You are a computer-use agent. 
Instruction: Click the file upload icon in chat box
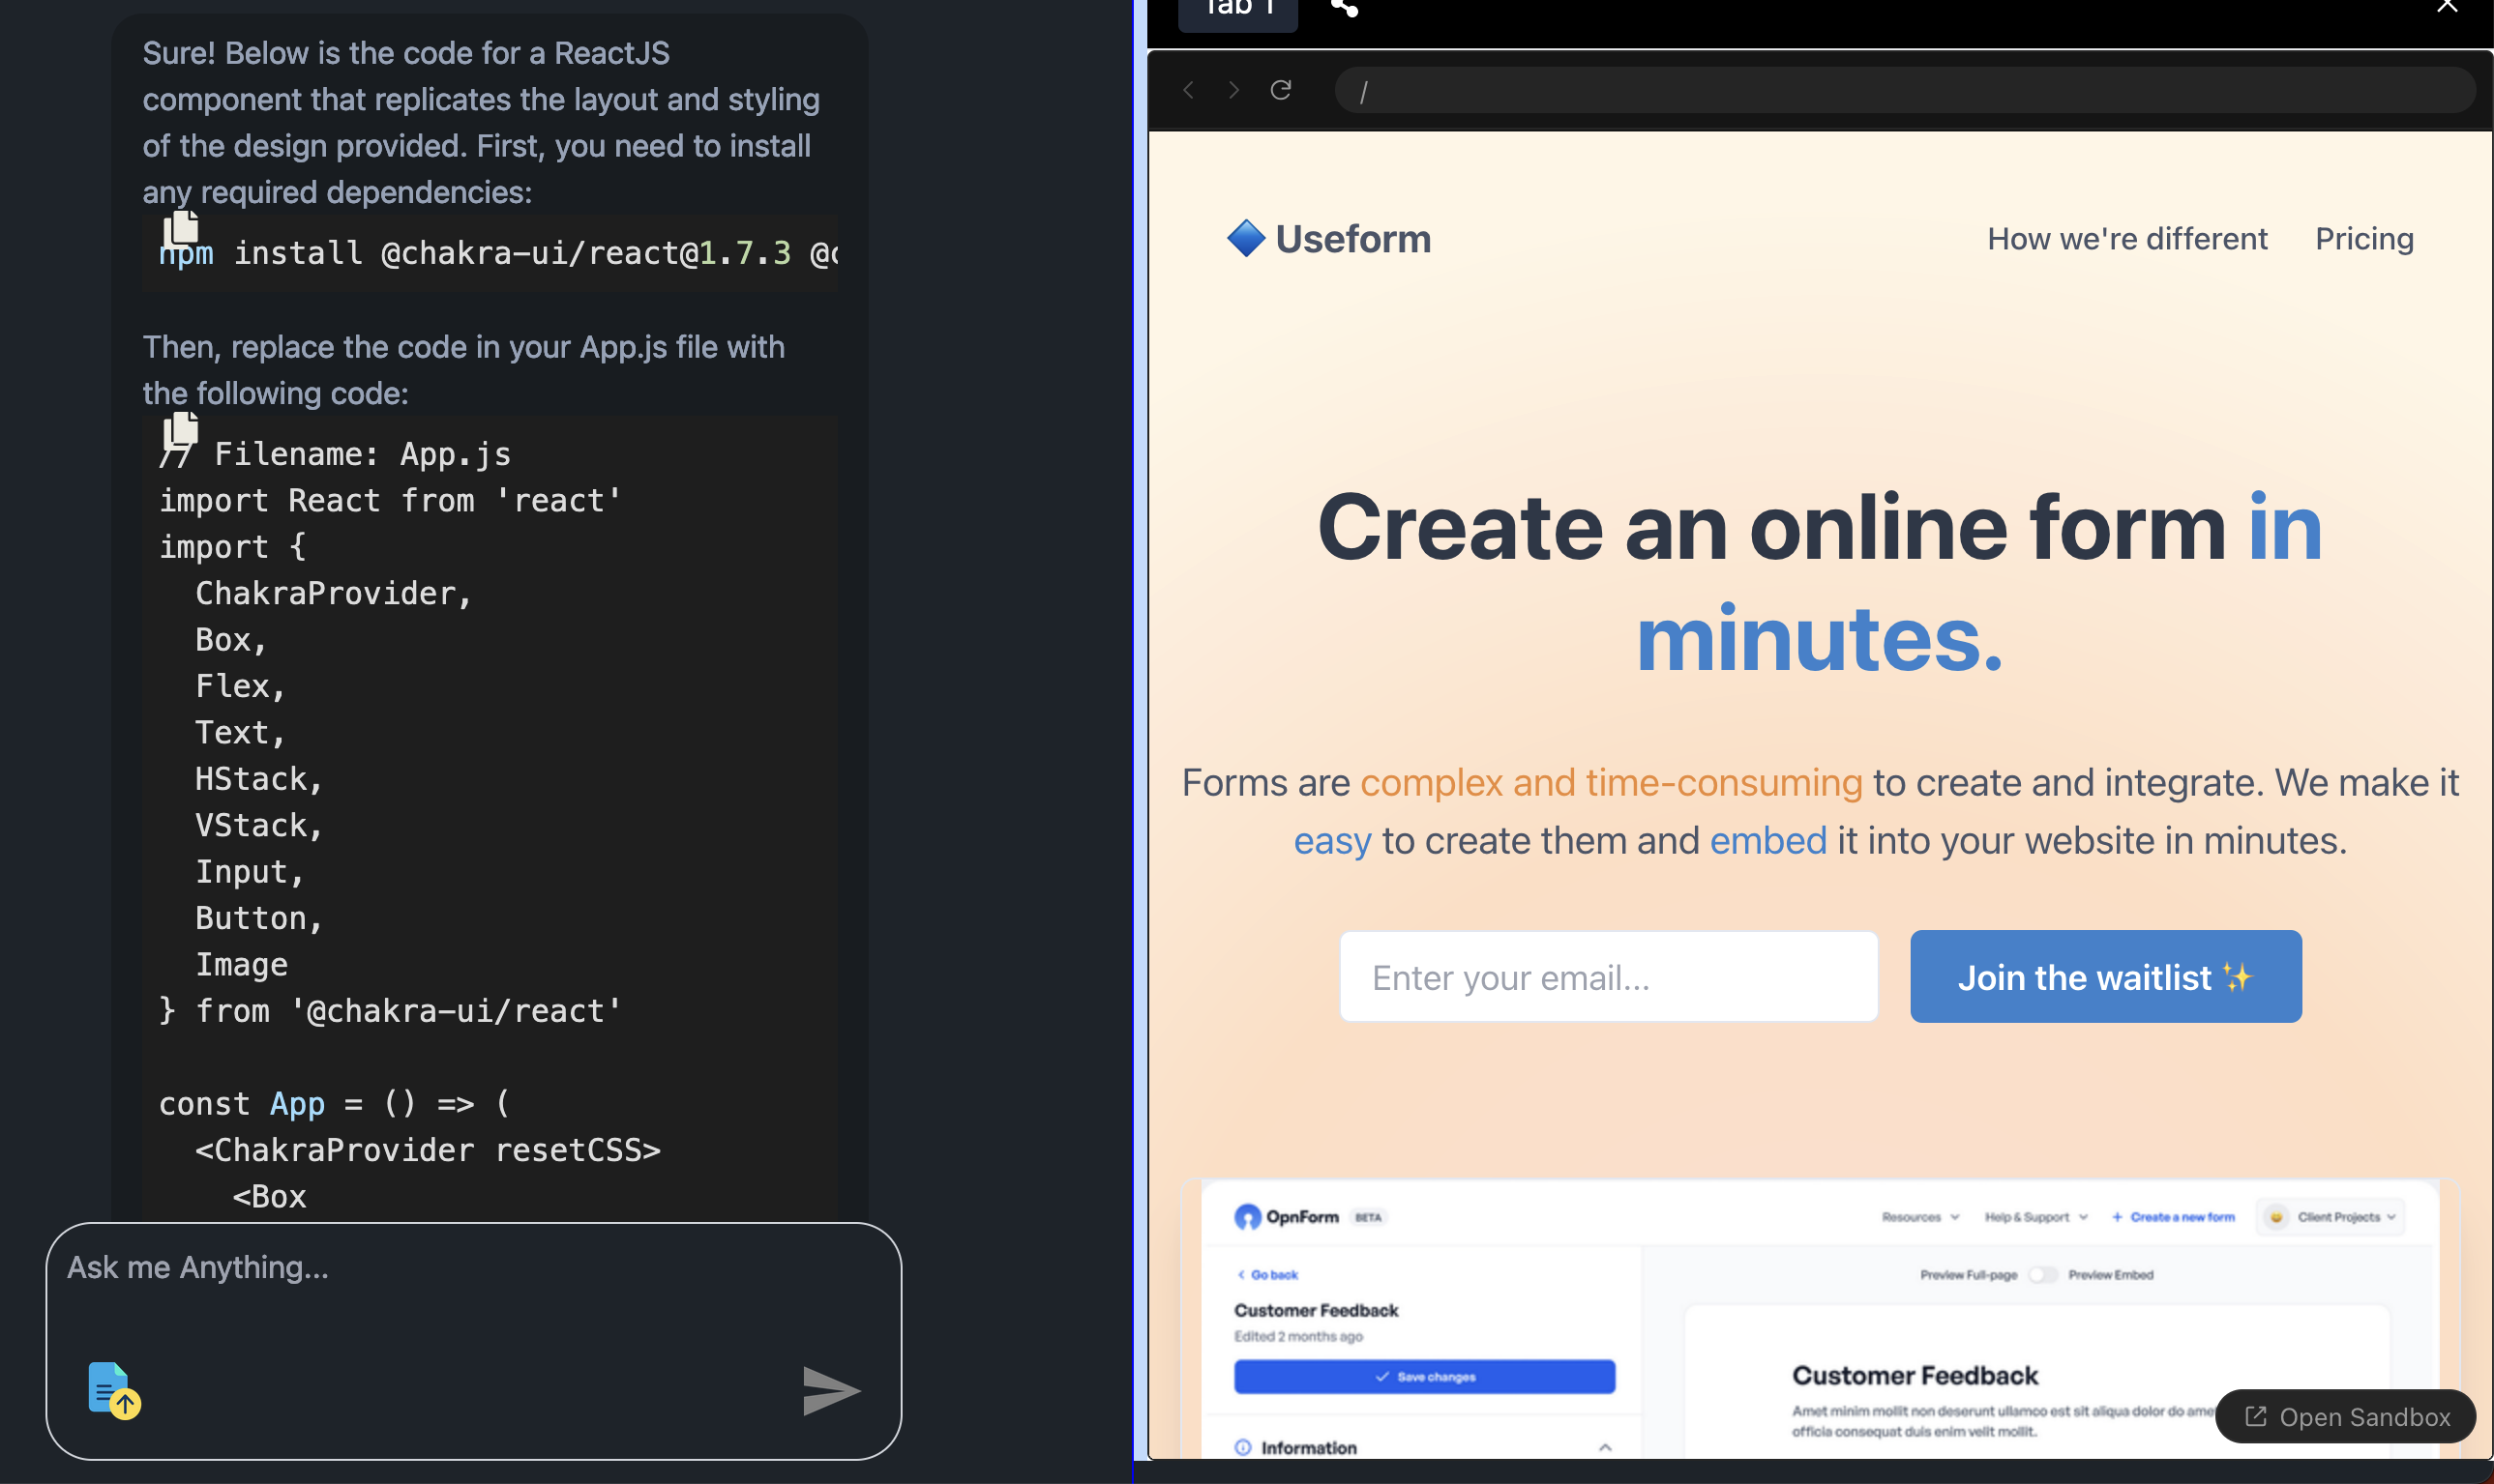(113, 1390)
